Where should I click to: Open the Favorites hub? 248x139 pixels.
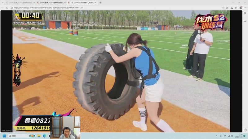tap(236, 7)
